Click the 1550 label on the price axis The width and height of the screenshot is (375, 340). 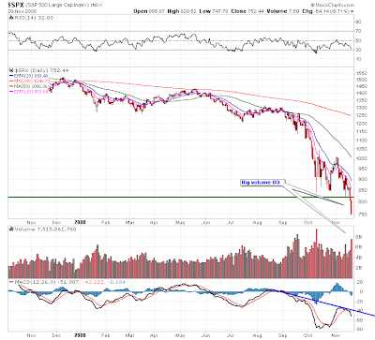pos(361,73)
